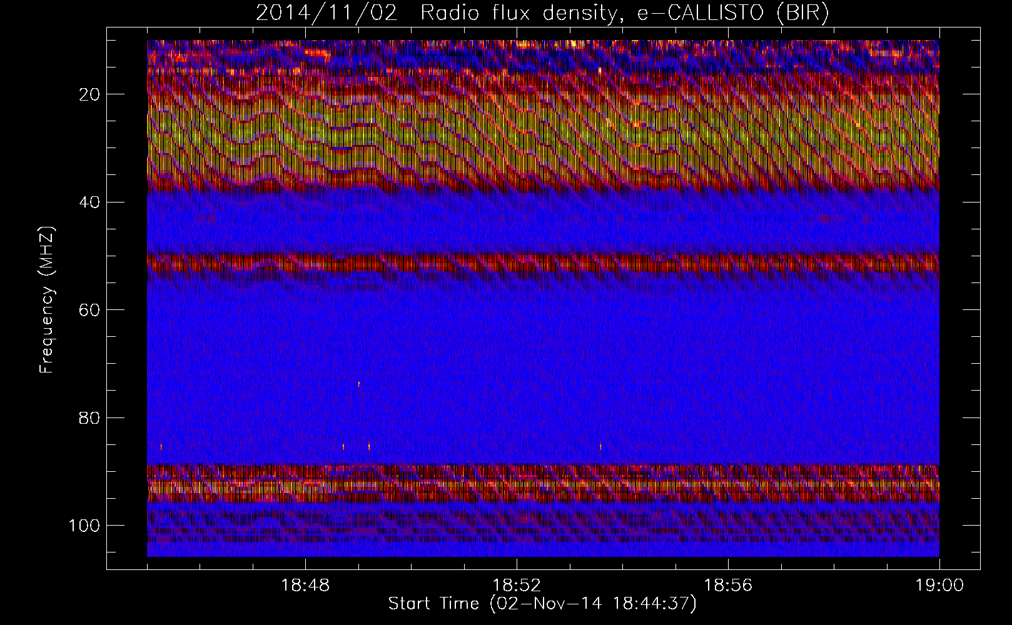
Task: Select the 20 MHz frequency tick label
Action: click(x=90, y=94)
